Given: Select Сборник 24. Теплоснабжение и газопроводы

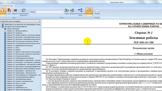Looking at the screenshot, I should pyautogui.click(x=24, y=75).
